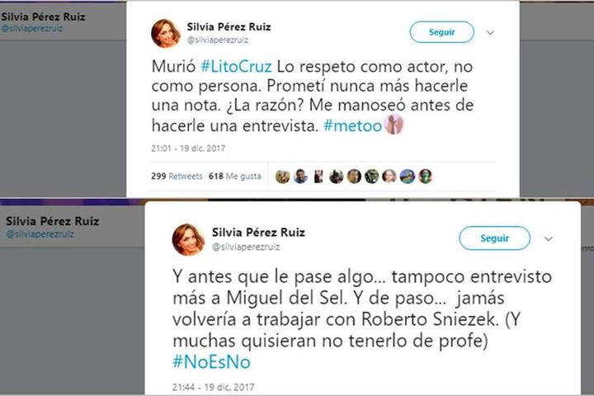Click Silvia's avatar in the second tweet
This screenshot has height=396, width=594.
(x=188, y=239)
